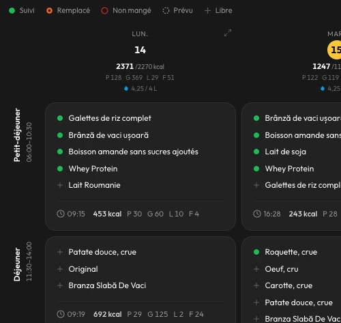
Task: Toggle status dot of Roquette, crue
Action: [x=256, y=252]
